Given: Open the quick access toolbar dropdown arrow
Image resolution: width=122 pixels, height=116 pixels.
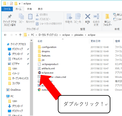Looking at the screenshot, I should pos(20,4).
